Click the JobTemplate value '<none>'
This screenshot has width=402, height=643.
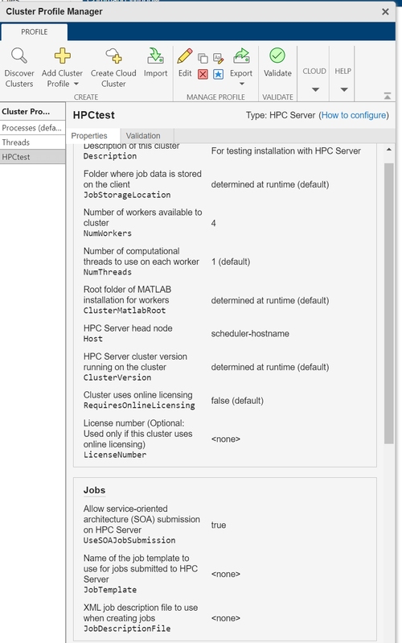(226, 574)
